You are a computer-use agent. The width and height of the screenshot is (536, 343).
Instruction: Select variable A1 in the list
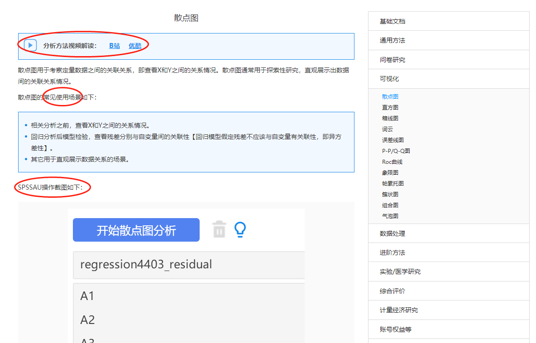pos(87,295)
